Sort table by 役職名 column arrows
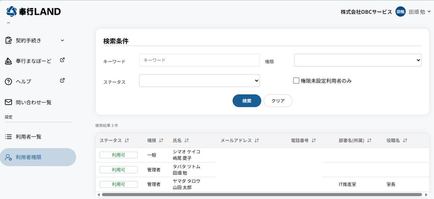 click(405, 141)
